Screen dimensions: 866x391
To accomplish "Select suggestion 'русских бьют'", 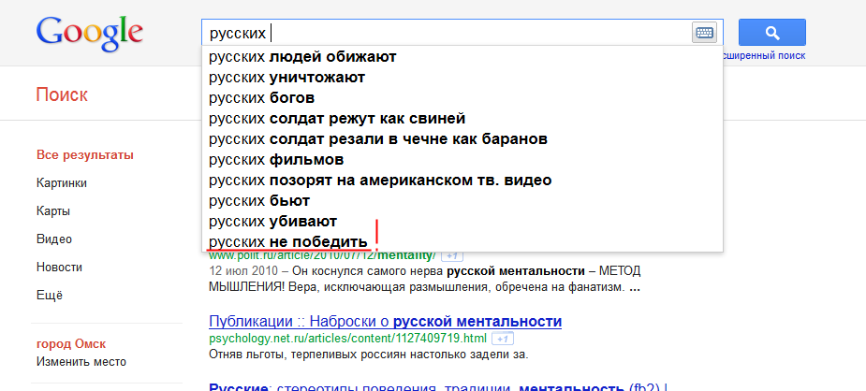I will pyautogui.click(x=462, y=201).
